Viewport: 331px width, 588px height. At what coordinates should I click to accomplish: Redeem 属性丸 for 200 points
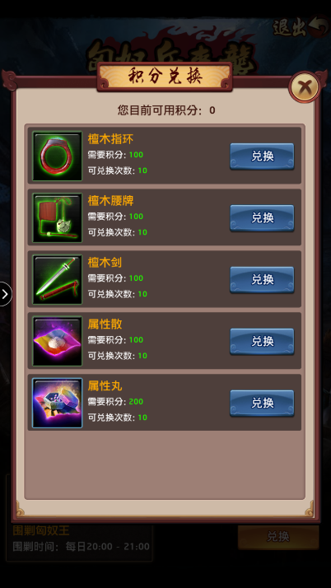(x=262, y=404)
